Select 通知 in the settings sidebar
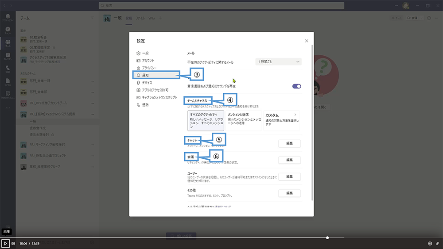Viewport: 443px width, 249px height. pyautogui.click(x=156, y=75)
